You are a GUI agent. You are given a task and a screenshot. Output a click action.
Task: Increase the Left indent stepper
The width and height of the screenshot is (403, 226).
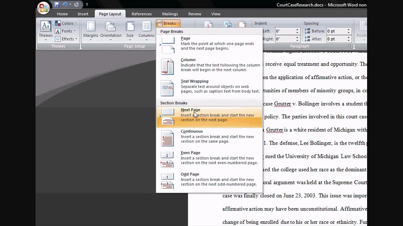click(297, 30)
